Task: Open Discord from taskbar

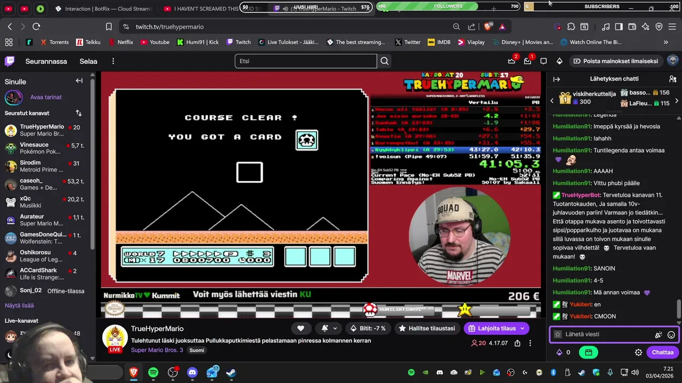Action: (x=192, y=372)
